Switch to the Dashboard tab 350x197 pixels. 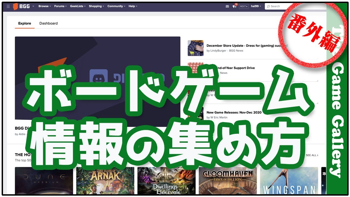coord(48,24)
